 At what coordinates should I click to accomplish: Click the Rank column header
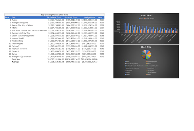coord(7,17)
